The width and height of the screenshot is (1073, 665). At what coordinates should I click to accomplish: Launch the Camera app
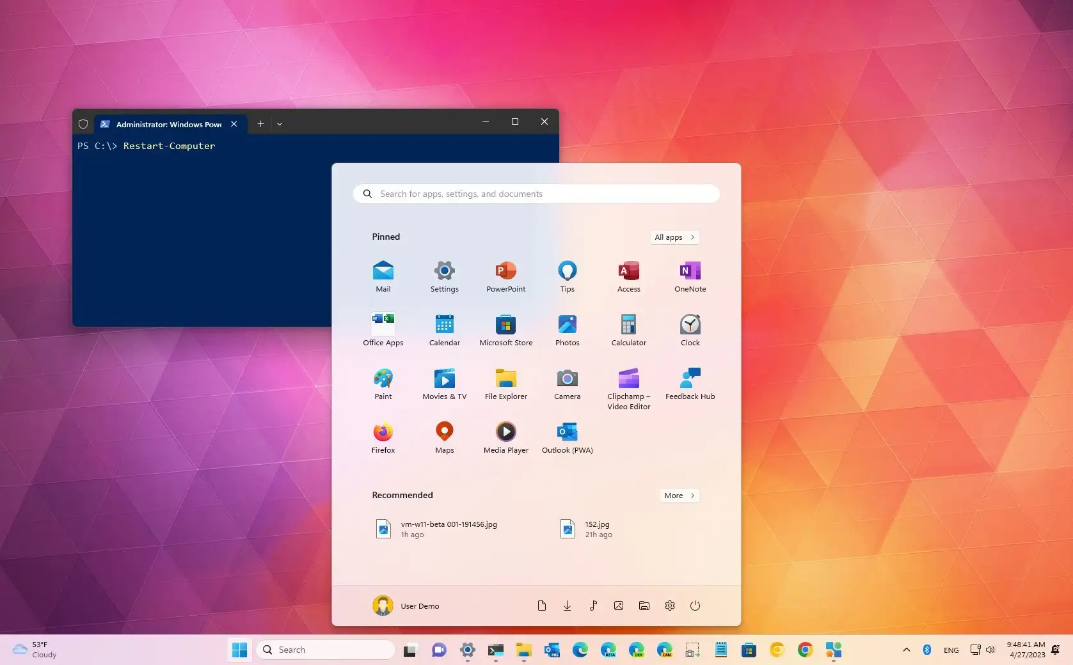[x=567, y=384]
